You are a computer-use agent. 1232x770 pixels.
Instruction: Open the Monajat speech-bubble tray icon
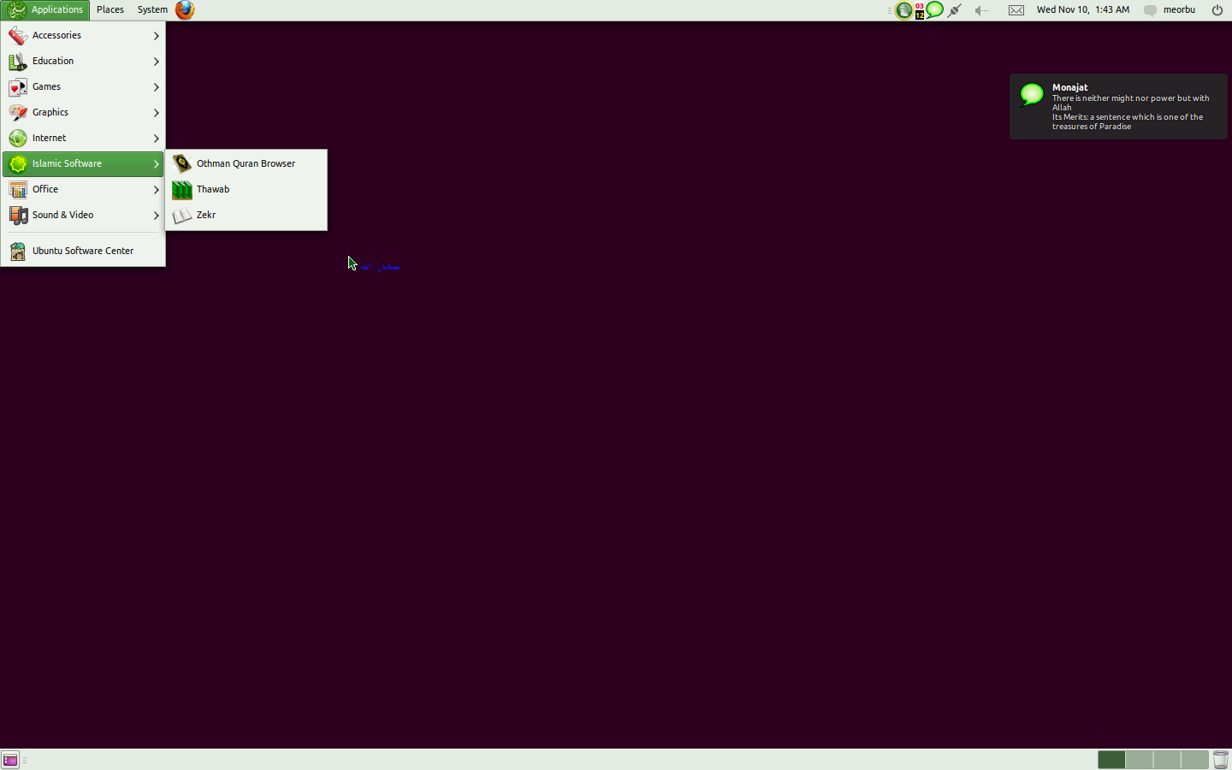935,9
